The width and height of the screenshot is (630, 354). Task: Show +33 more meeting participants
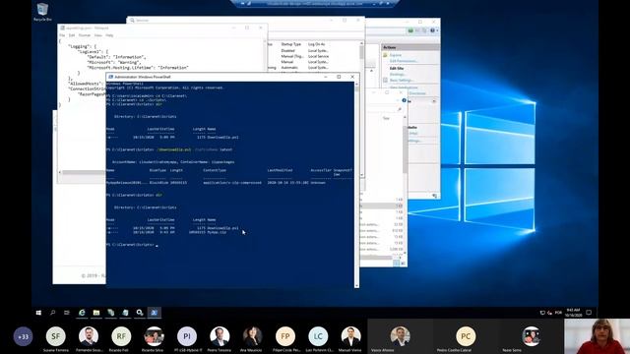coord(23,336)
